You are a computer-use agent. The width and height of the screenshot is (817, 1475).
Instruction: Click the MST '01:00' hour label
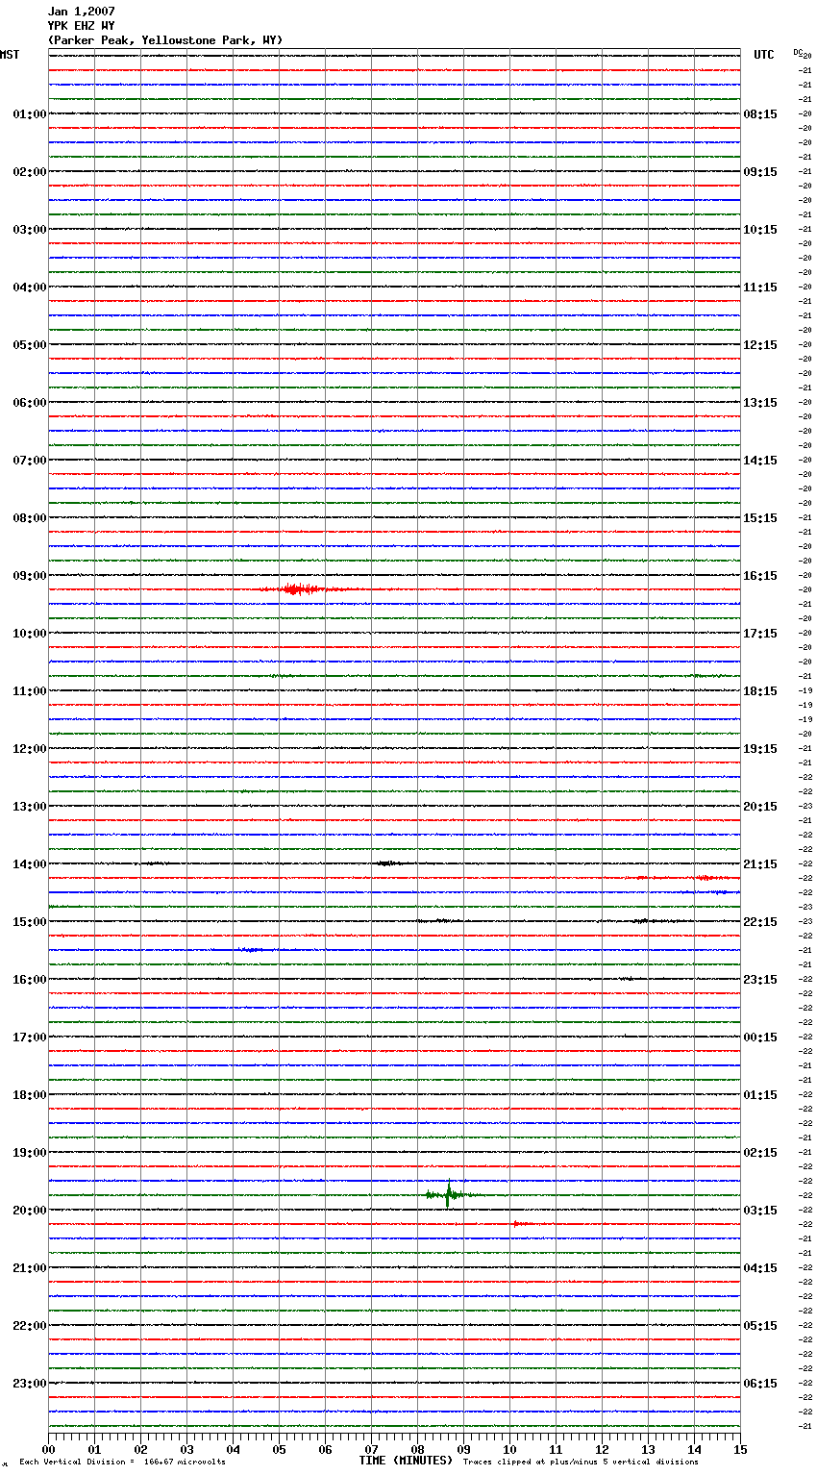coord(30,114)
